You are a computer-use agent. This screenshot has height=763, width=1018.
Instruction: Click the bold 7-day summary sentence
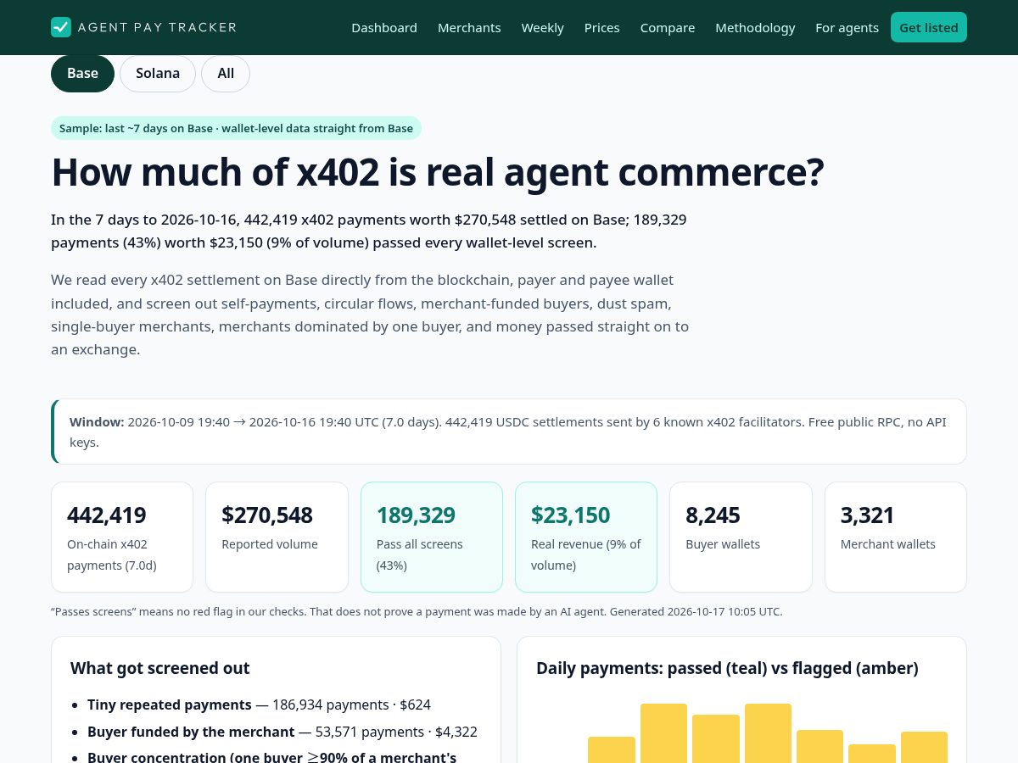[x=369, y=231]
